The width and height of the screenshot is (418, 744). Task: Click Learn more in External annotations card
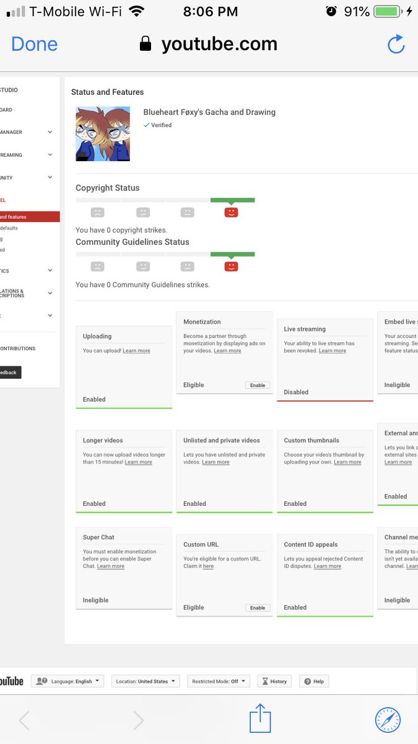tap(398, 463)
